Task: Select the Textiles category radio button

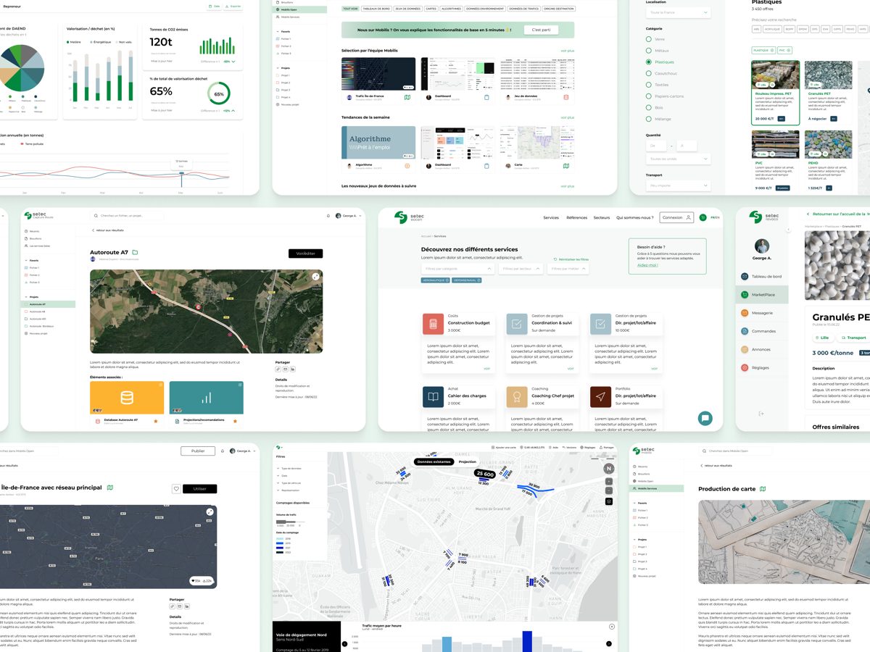Action: (649, 85)
